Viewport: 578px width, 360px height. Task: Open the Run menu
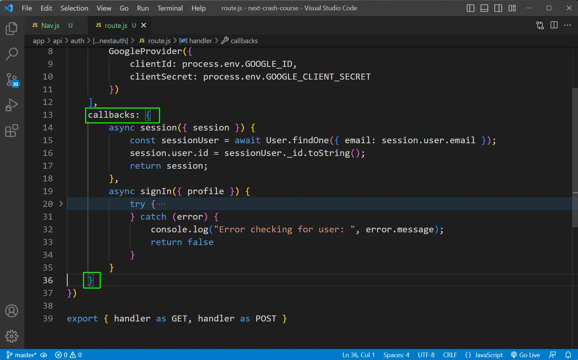tap(143, 8)
